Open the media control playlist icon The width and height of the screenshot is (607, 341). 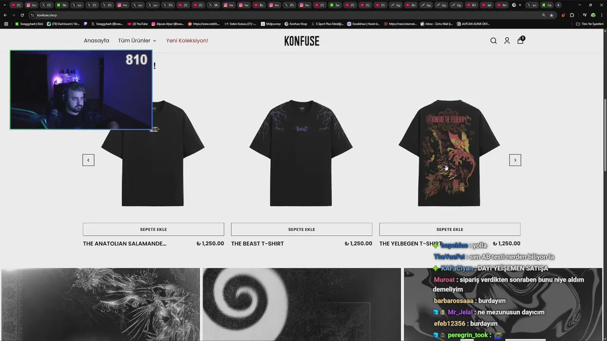(585, 15)
